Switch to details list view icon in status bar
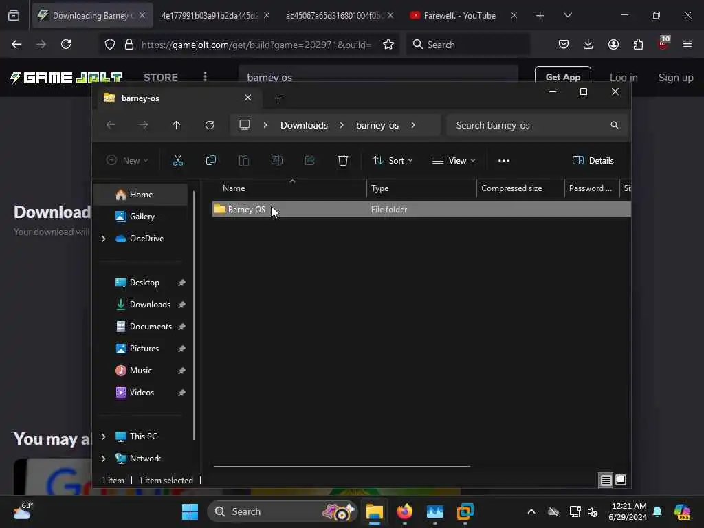This screenshot has height=528, width=704. [x=606, y=481]
